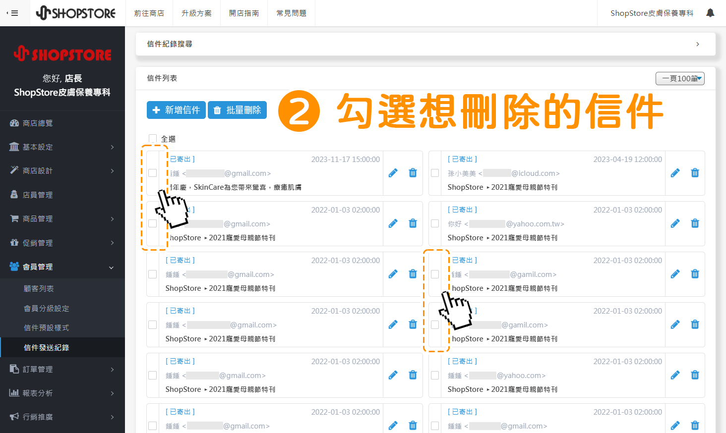Check the 你好 yahoo.com.tw mail checkbox
The height and width of the screenshot is (433, 726).
point(435,223)
